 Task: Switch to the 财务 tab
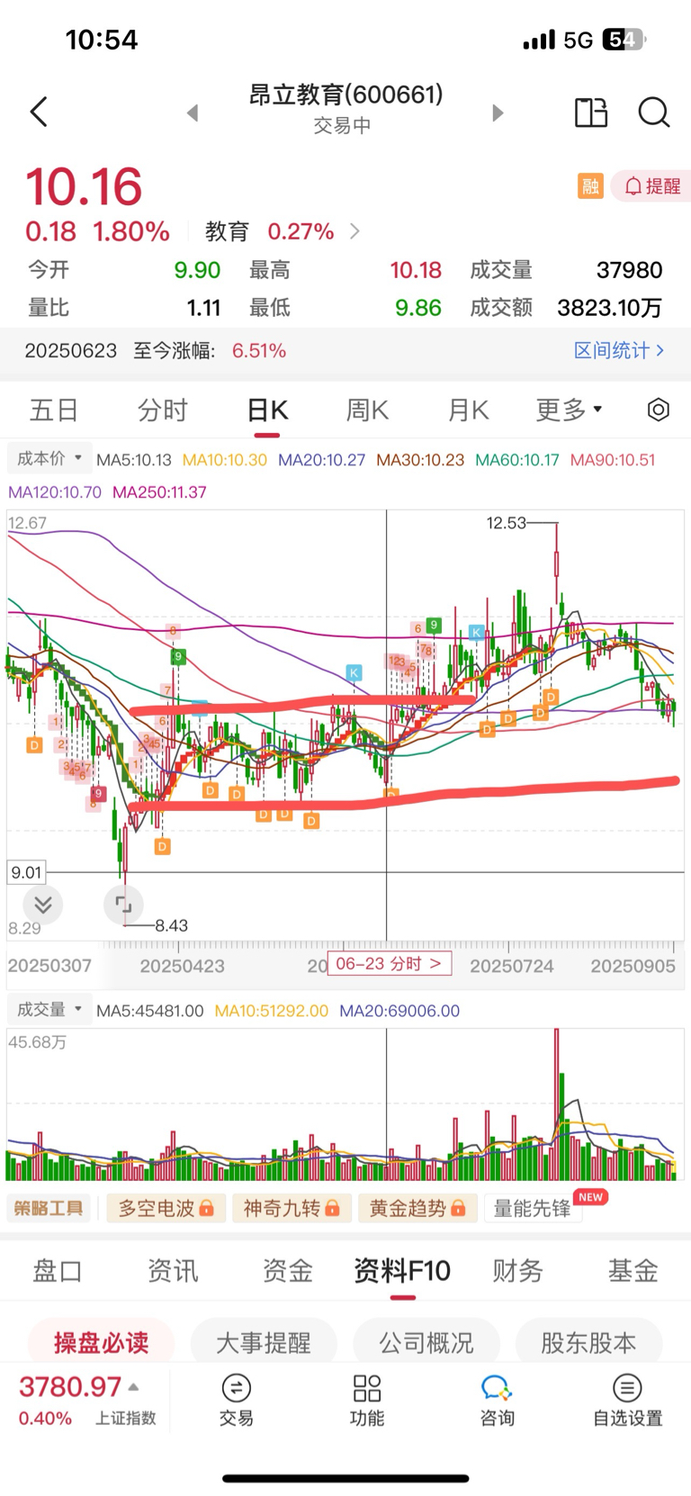click(517, 1271)
